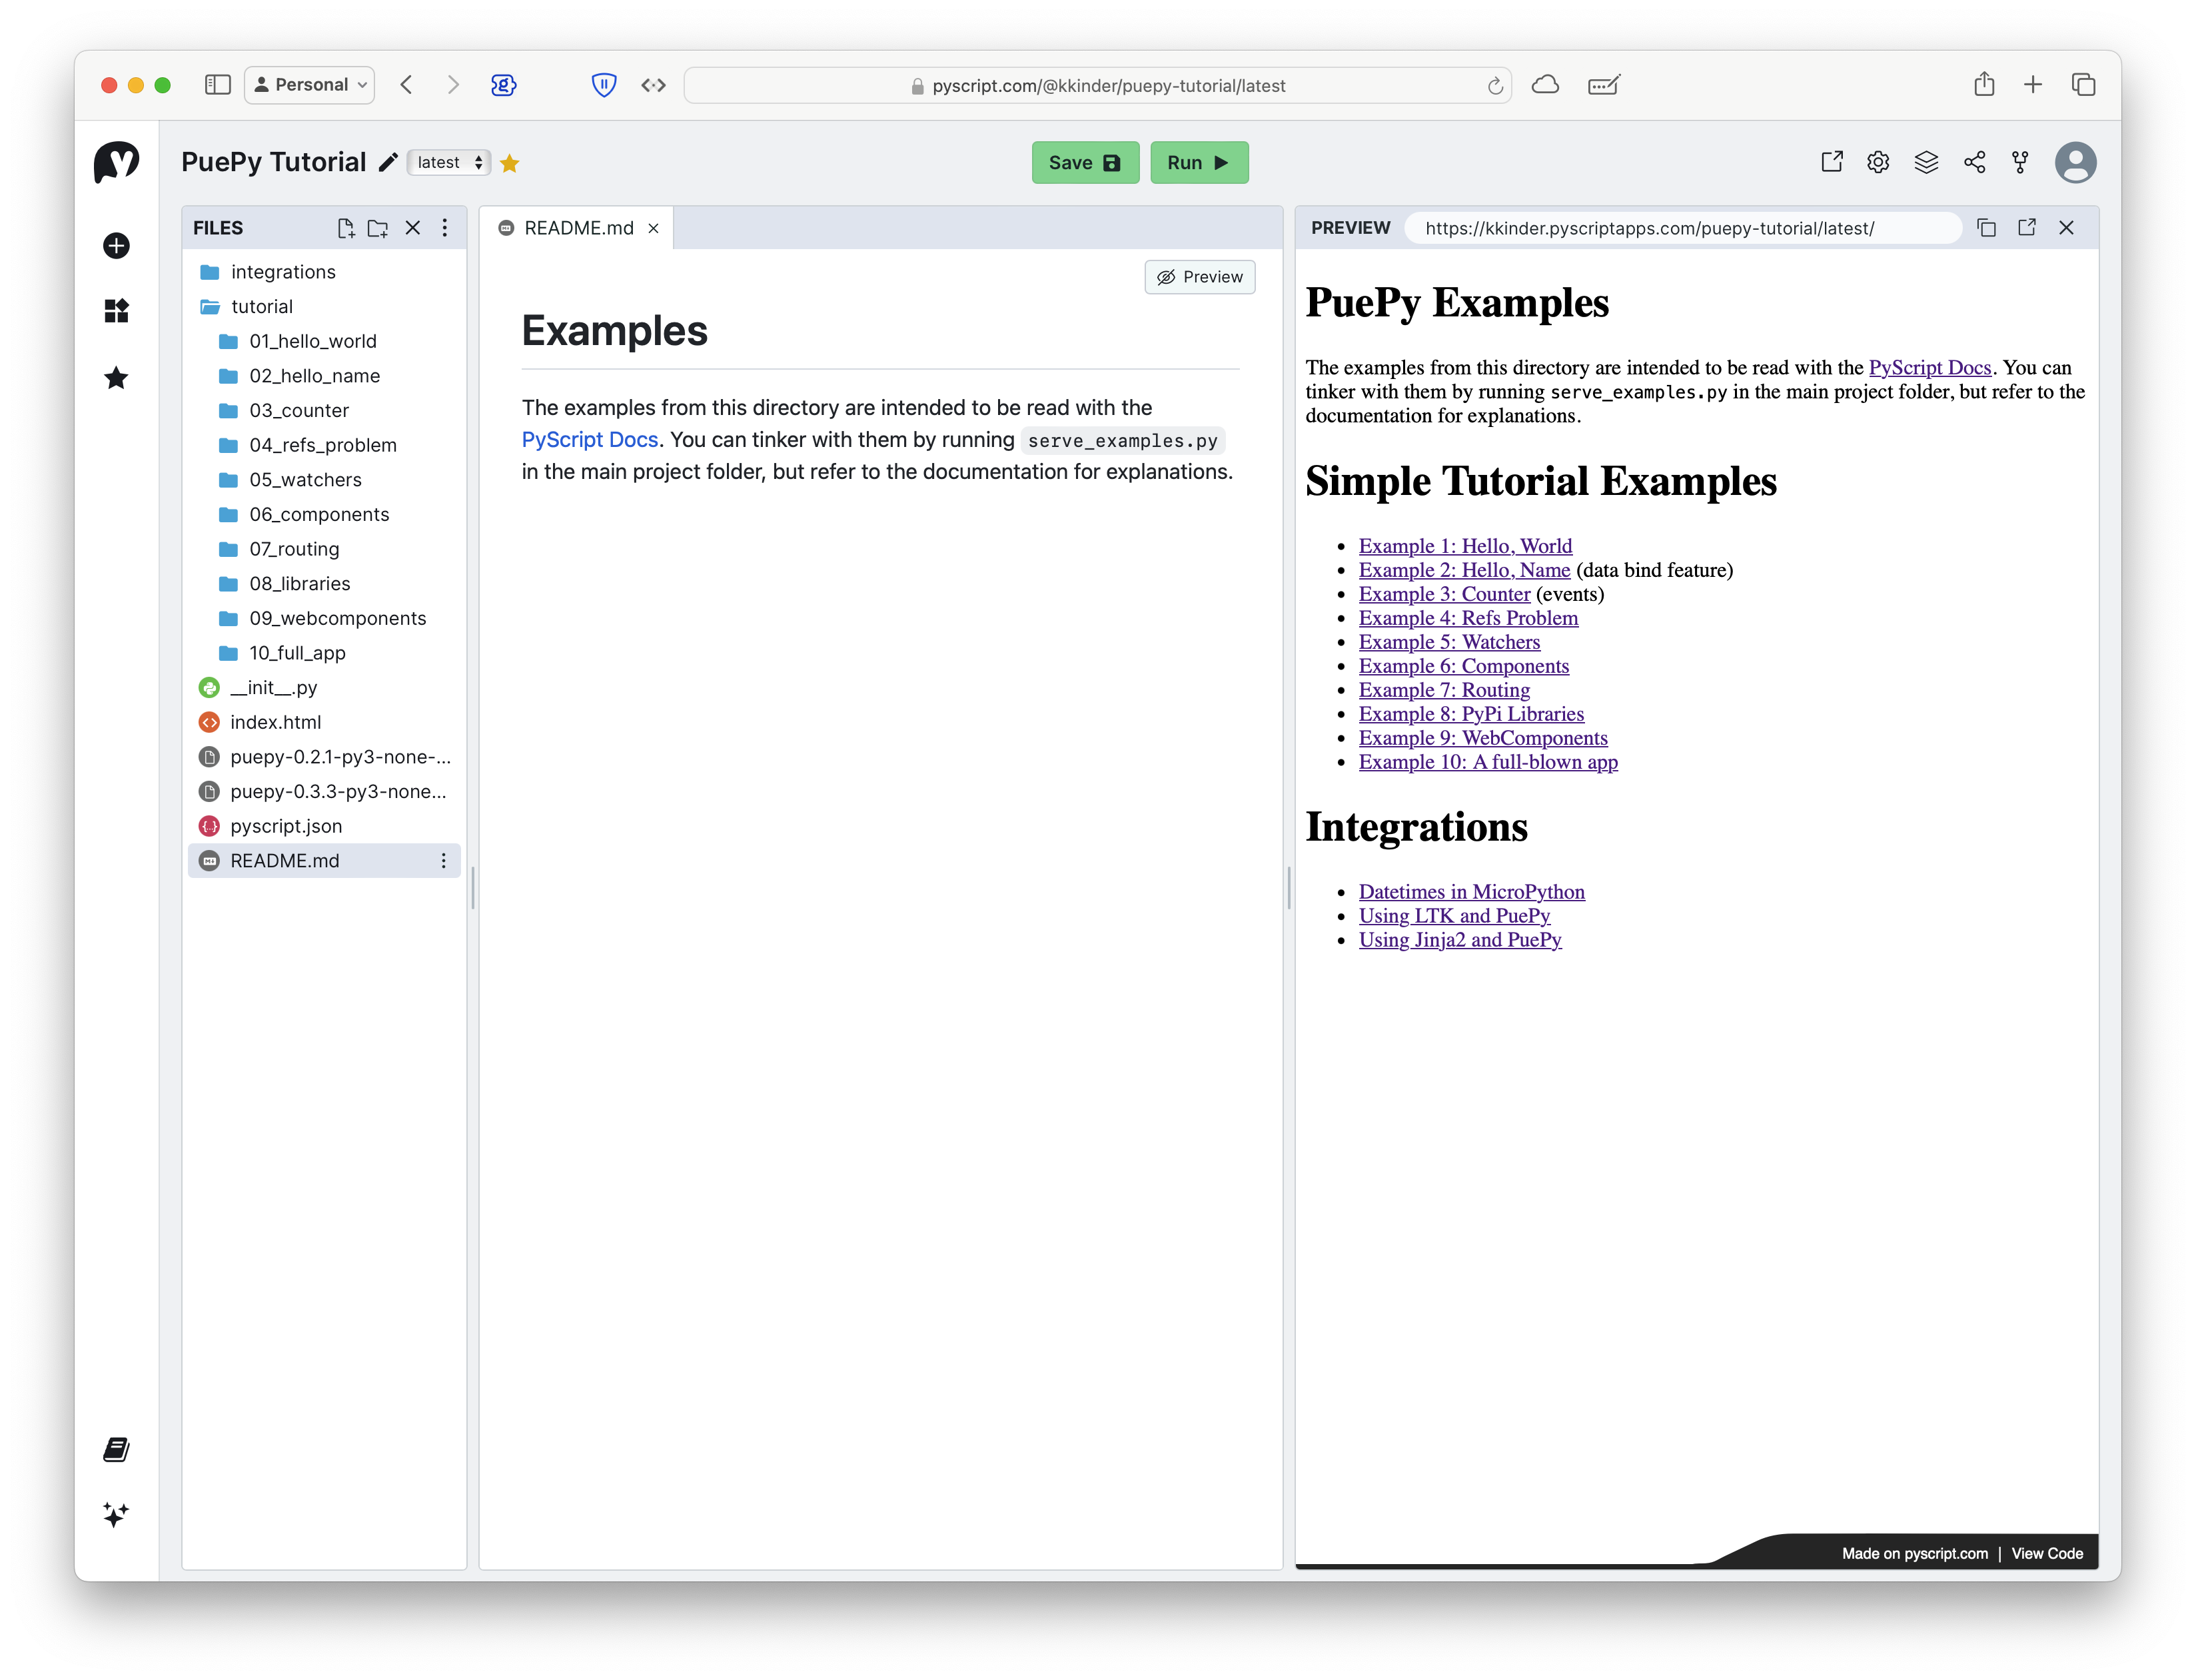
Task: Copy the preview URL icon
Action: 1986,228
